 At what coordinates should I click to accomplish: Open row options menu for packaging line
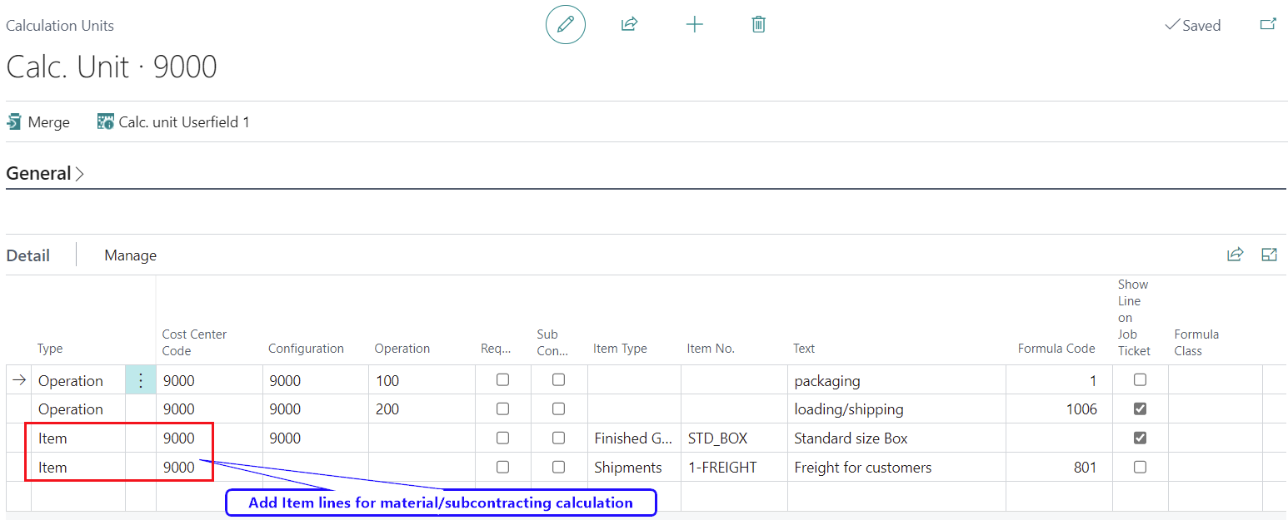tap(141, 380)
